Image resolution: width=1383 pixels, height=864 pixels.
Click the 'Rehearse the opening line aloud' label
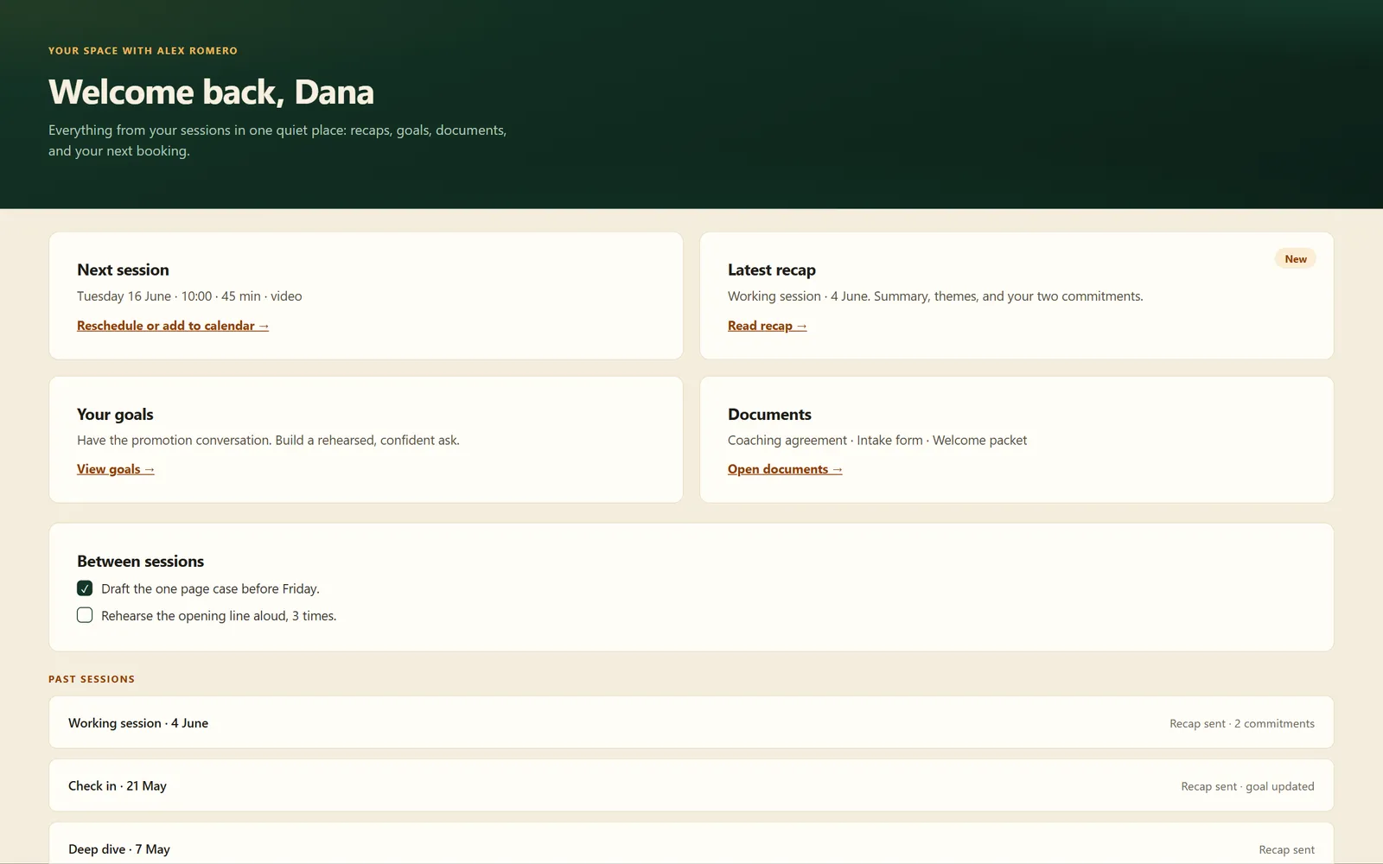click(x=219, y=615)
